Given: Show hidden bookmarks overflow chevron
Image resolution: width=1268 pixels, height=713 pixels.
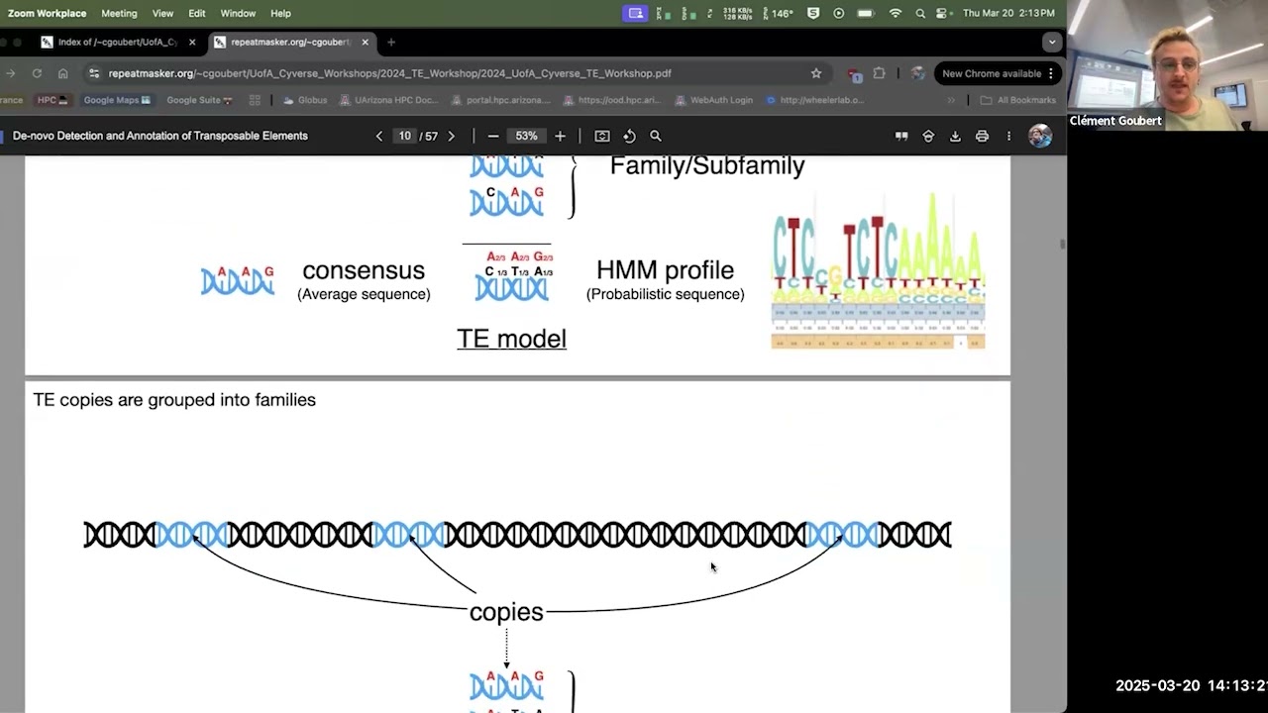Looking at the screenshot, I should pos(951,100).
